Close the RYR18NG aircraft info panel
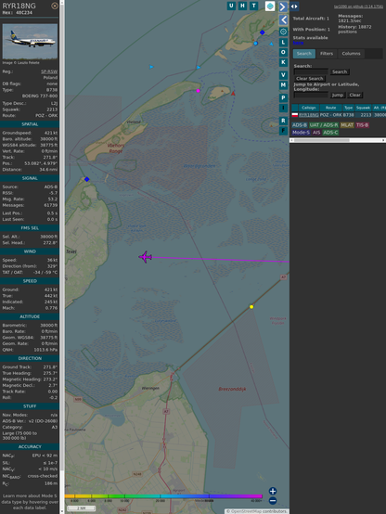Screen dimensions: 386x514 point(55,6)
